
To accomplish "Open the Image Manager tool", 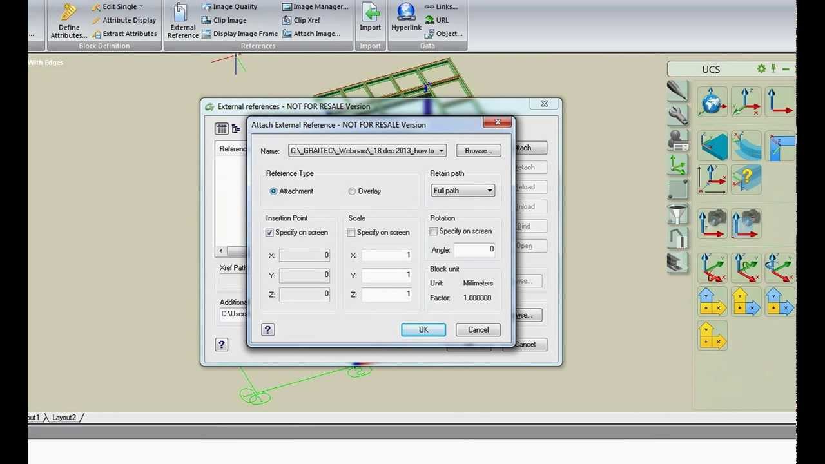I will click(315, 6).
